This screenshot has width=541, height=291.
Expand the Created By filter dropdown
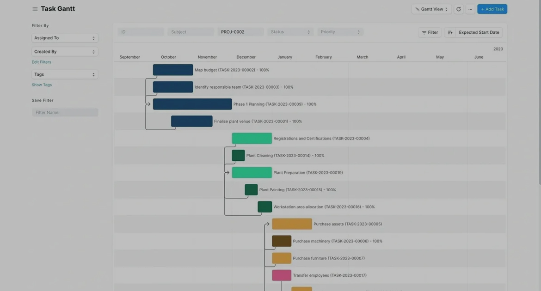pos(65,52)
